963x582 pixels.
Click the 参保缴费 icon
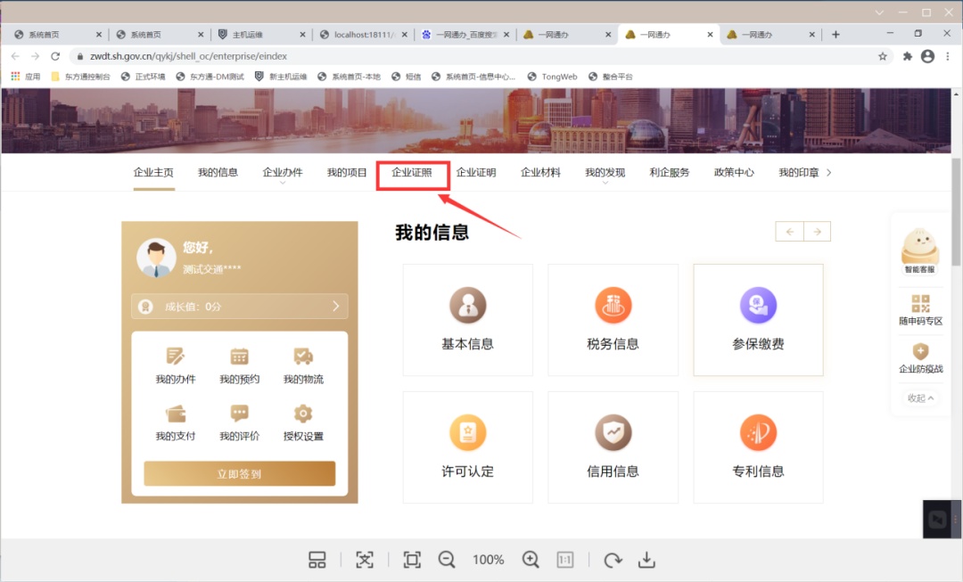758,307
